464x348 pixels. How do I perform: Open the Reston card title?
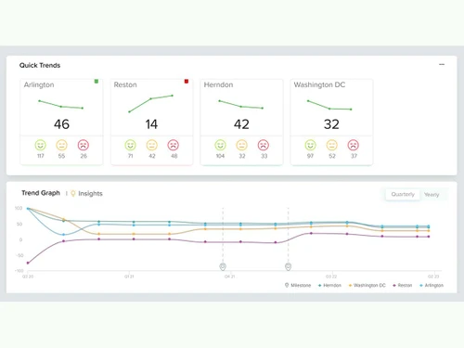[x=125, y=84]
